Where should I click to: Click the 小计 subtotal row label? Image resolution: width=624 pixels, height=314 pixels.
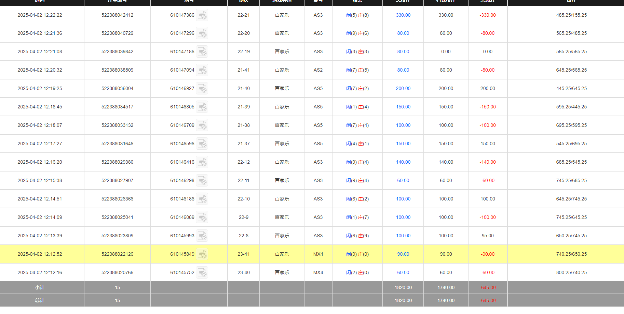point(40,288)
